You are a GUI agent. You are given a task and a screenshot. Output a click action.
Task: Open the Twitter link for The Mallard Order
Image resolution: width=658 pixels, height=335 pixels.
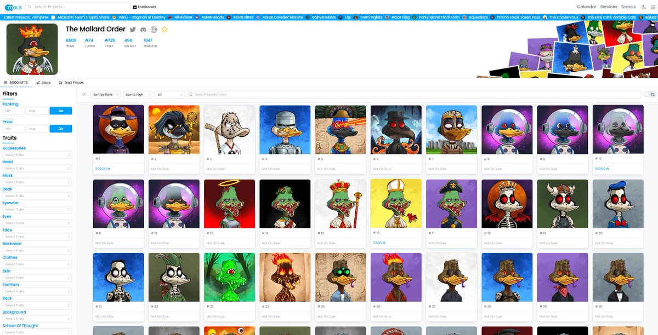point(132,30)
